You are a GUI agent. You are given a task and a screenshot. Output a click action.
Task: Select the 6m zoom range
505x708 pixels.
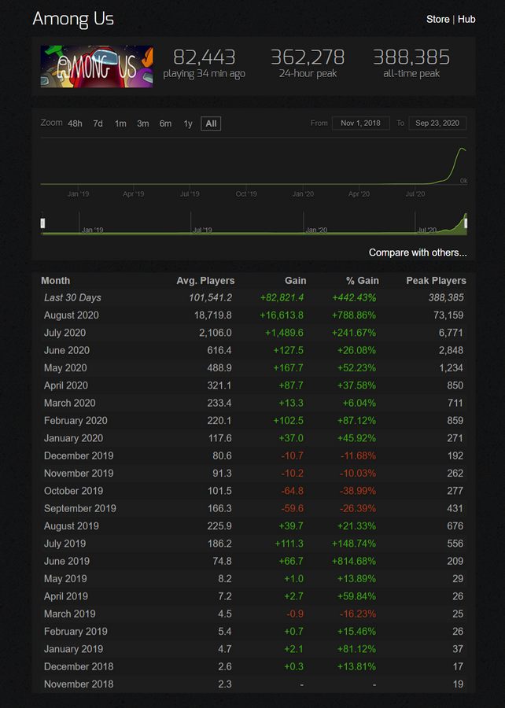166,124
